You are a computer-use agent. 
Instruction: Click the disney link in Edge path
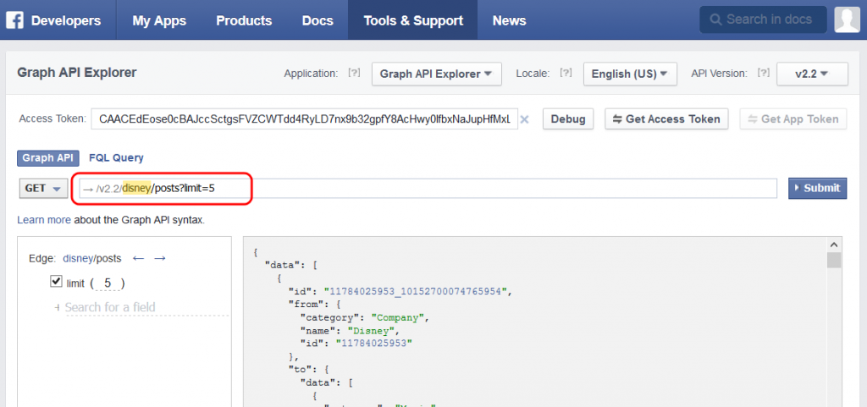(x=77, y=258)
